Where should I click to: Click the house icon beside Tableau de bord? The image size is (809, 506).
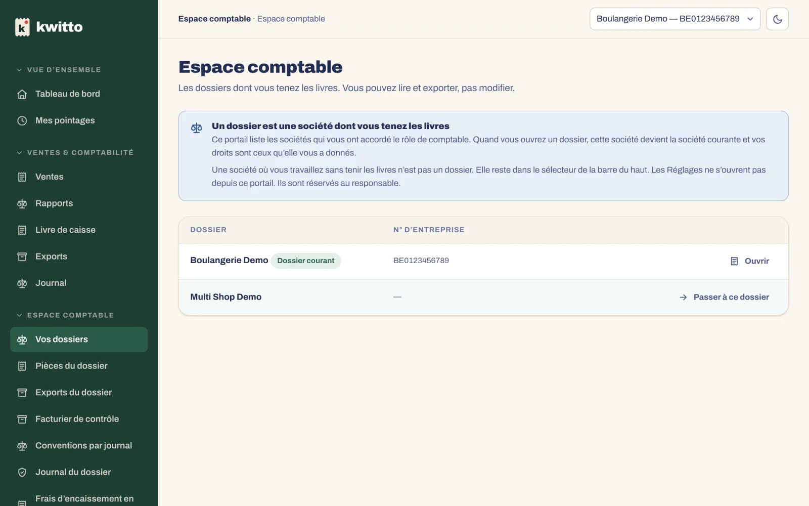[22, 94]
